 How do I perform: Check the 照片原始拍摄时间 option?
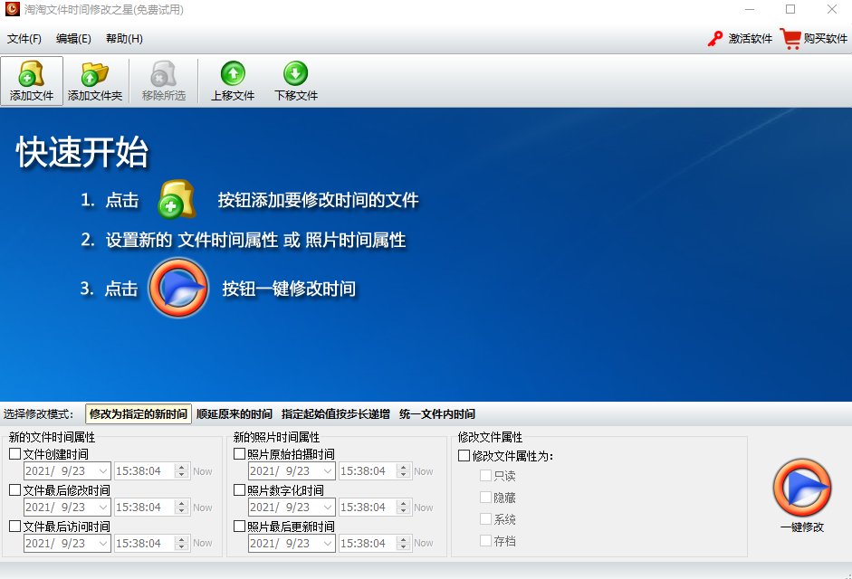[241, 453]
